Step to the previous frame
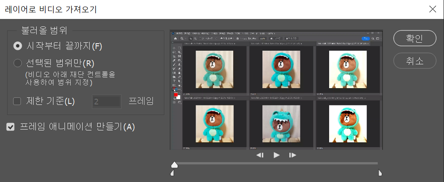This screenshot has height=182, width=444. coord(260,155)
